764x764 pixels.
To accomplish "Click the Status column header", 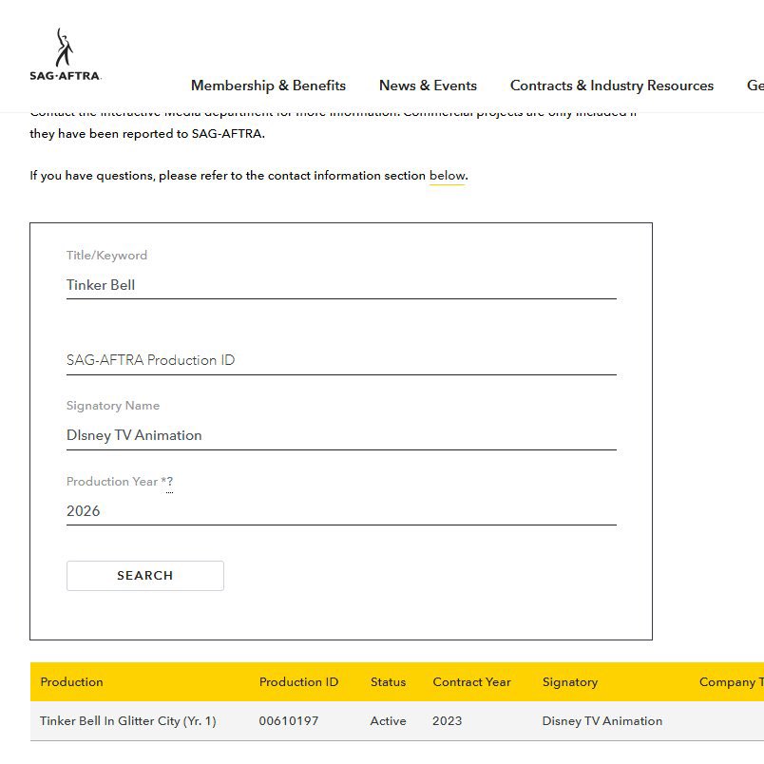I will (388, 681).
